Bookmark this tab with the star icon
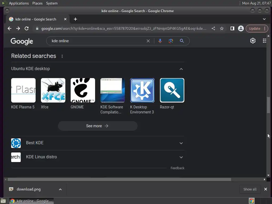The width and height of the screenshot is (272, 204). (222, 28)
